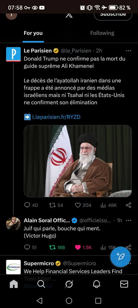Undo repost on Alain Soral reply

click(x=57, y=247)
